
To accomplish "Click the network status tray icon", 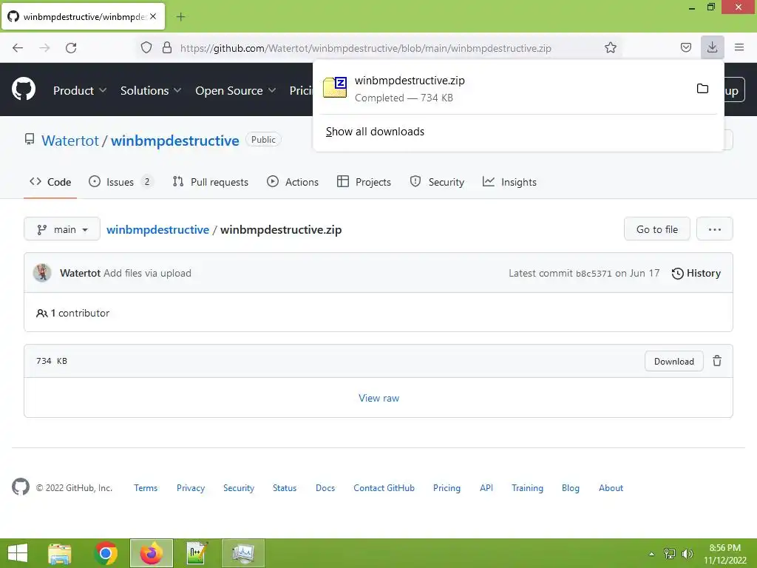I will [670, 554].
